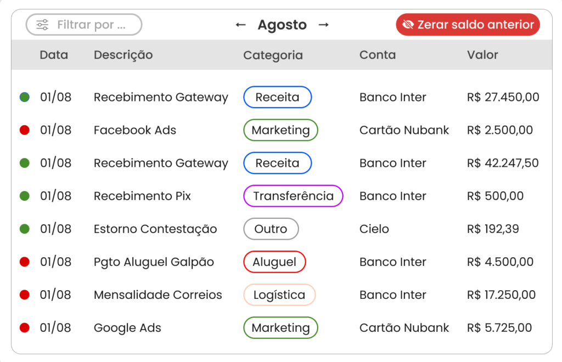Image resolution: width=562 pixels, height=362 pixels.
Task: Click red status dot beside Facebook Ads
Action: click(24, 130)
